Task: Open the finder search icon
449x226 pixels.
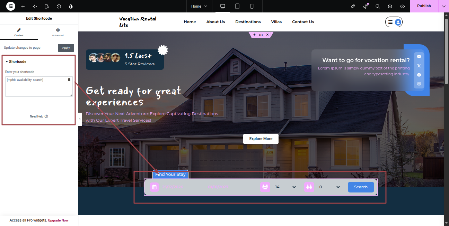Action: (x=378, y=6)
